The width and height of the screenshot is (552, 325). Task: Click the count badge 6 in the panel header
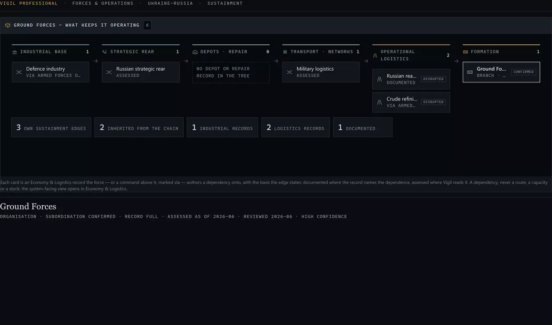pyautogui.click(x=147, y=25)
